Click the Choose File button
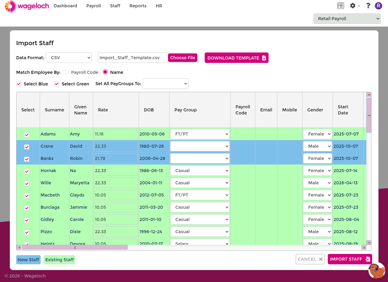Image resolution: width=388 pixels, height=282 pixels. [x=183, y=58]
